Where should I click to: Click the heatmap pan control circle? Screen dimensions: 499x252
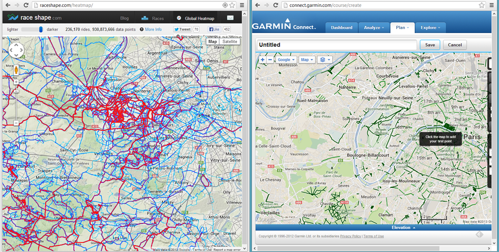16,50
